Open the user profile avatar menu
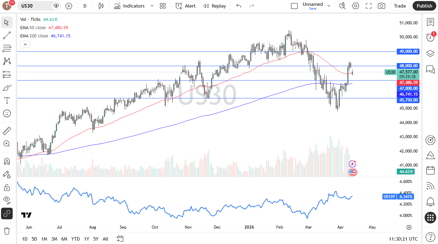Image resolution: width=438 pixels, height=244 pixels. (x=7, y=6)
